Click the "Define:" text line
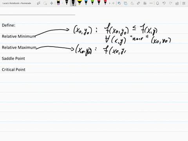The width and height of the screenshot is (188, 141). [x=9, y=25]
